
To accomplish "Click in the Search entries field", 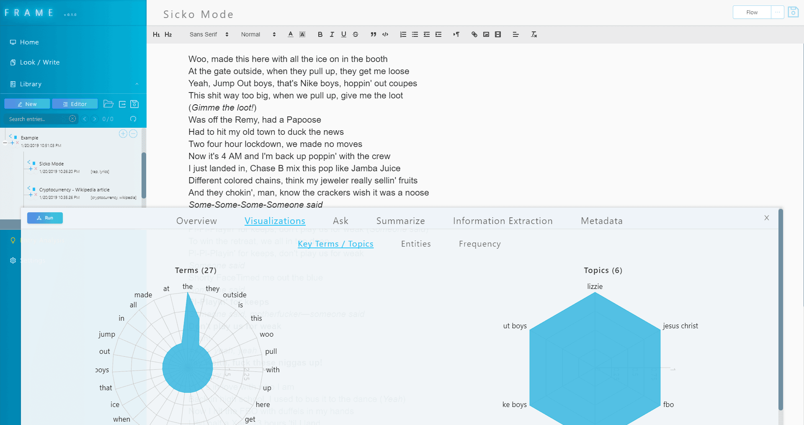I will pyautogui.click(x=38, y=119).
